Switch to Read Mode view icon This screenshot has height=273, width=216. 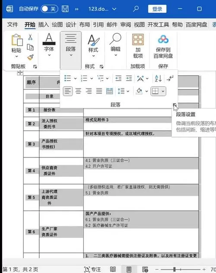click(x=113, y=270)
